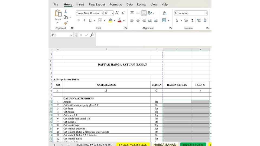Apply the red Font Color A
This screenshot has width=260, height=146.
click(119, 20)
